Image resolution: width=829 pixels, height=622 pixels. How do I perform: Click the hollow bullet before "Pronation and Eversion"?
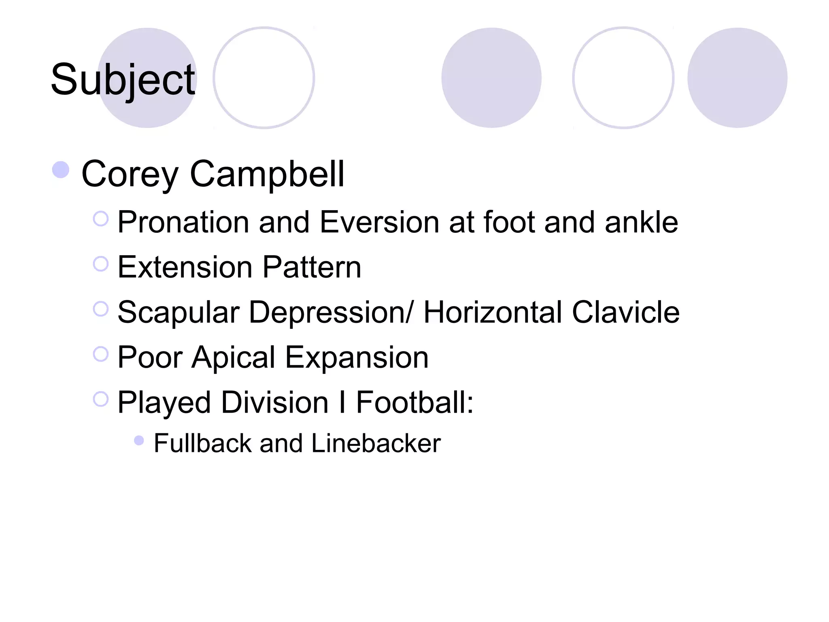pyautogui.click(x=101, y=219)
